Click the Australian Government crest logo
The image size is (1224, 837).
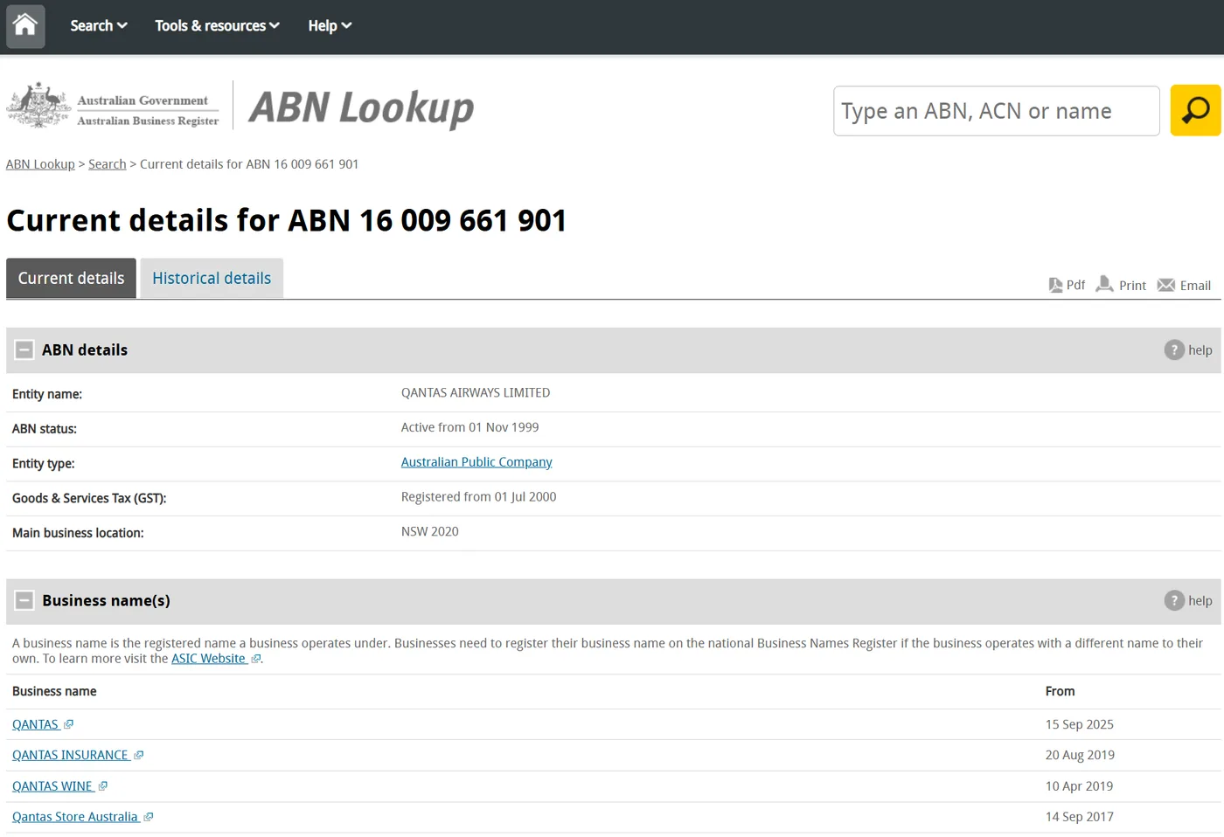click(x=38, y=106)
